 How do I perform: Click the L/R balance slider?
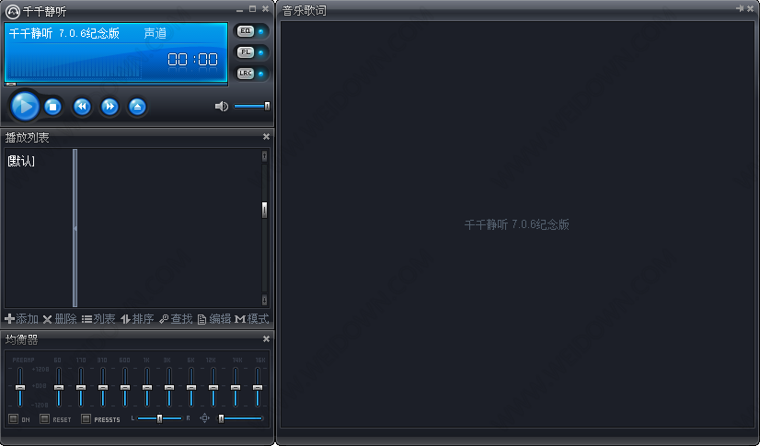[159, 418]
